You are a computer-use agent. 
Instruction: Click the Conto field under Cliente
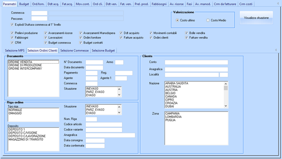click(x=197, y=62)
